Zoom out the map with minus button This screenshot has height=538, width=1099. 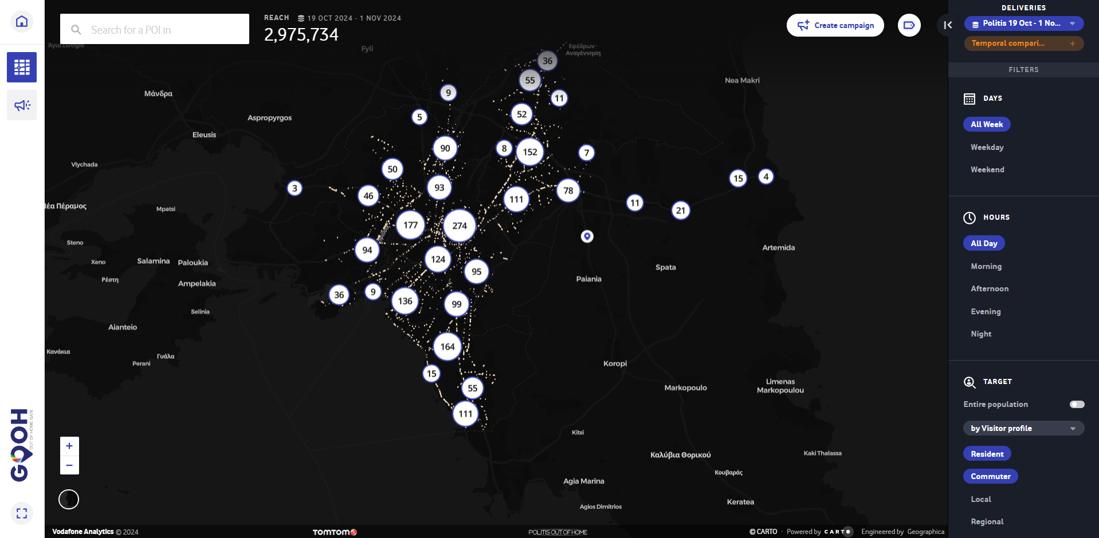[69, 465]
